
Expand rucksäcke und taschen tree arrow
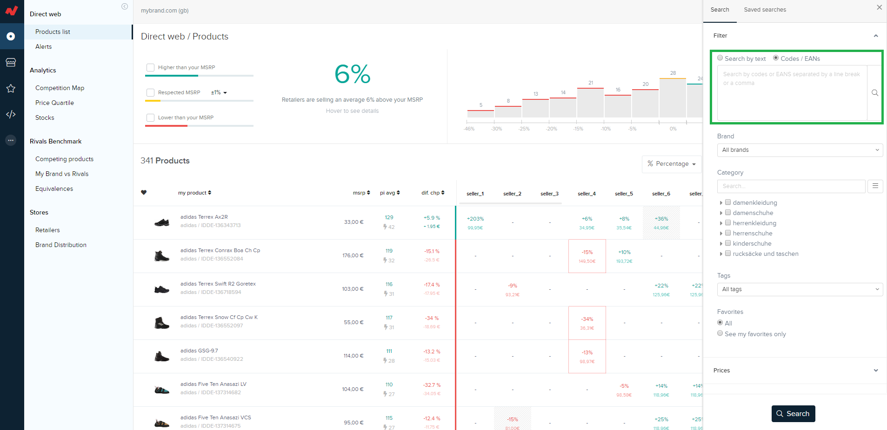tap(721, 254)
